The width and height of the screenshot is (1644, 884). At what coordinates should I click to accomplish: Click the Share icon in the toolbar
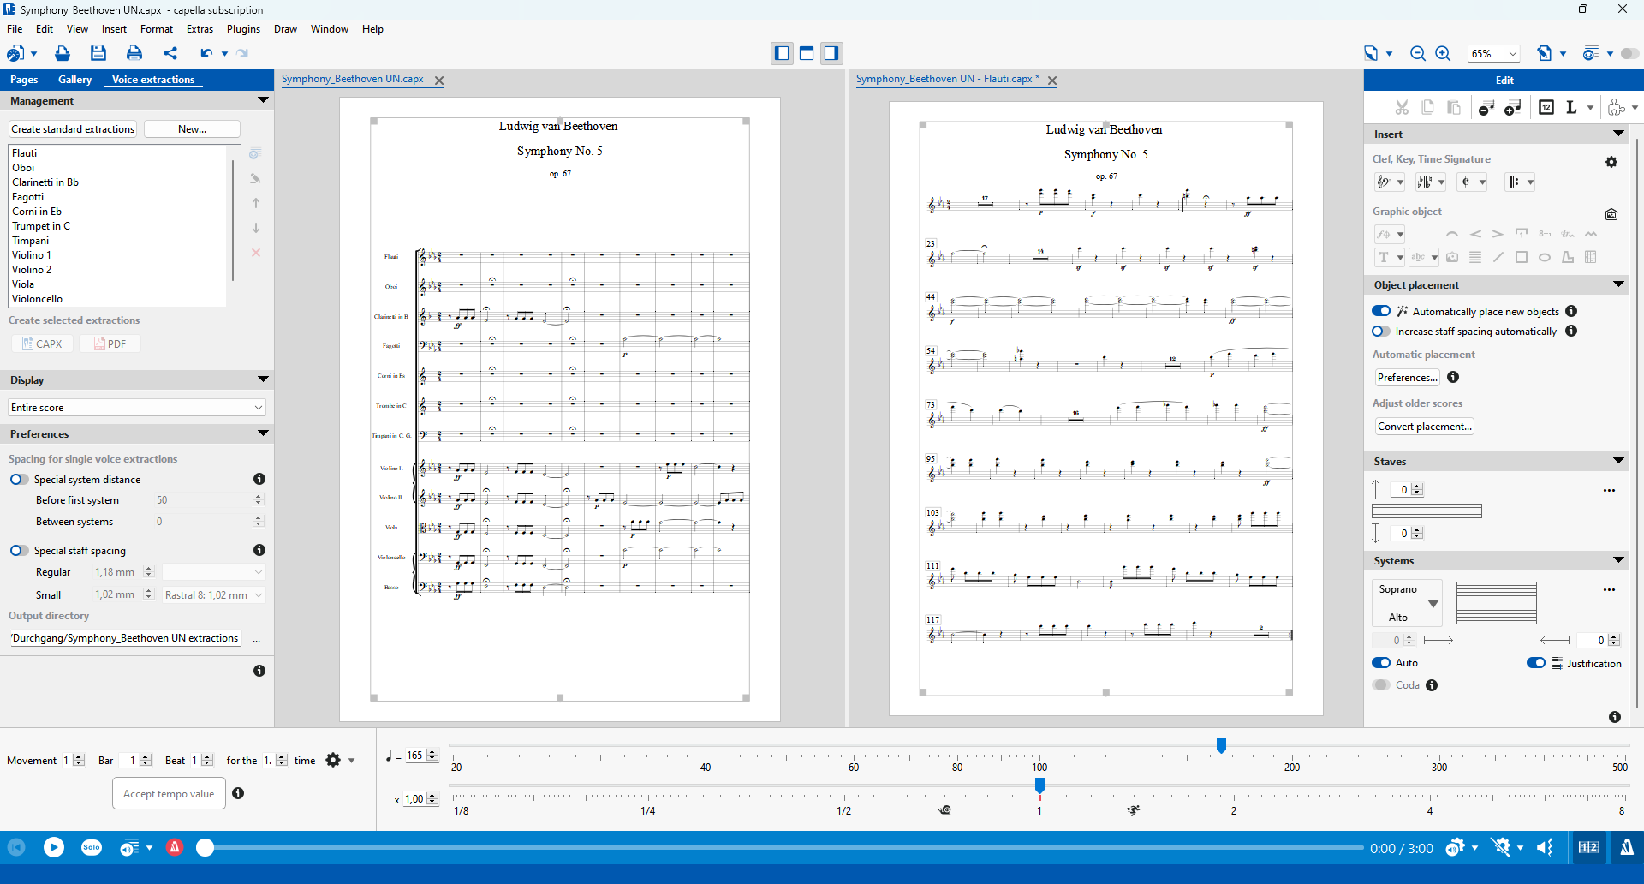click(170, 53)
